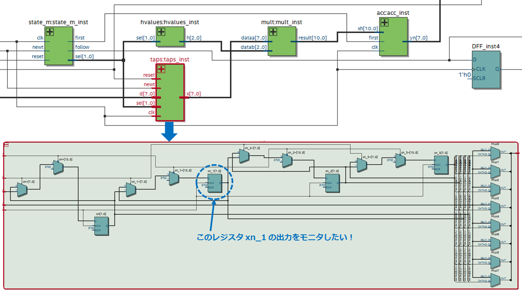The height and width of the screenshot is (291, 522).
Task: Select the xn_1[7..0] register
Action: (x=215, y=182)
